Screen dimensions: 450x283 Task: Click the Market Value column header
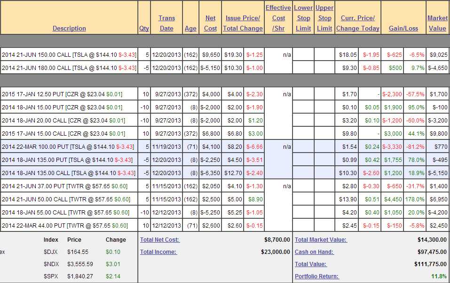tap(437, 23)
